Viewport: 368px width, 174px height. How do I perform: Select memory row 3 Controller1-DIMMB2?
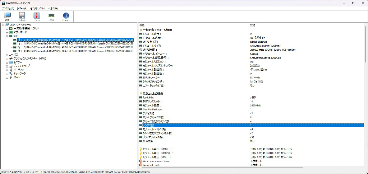click(x=75, y=51)
